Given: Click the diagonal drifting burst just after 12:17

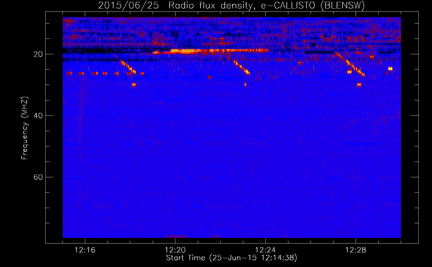Looking at the screenshot, I should pyautogui.click(x=128, y=67).
